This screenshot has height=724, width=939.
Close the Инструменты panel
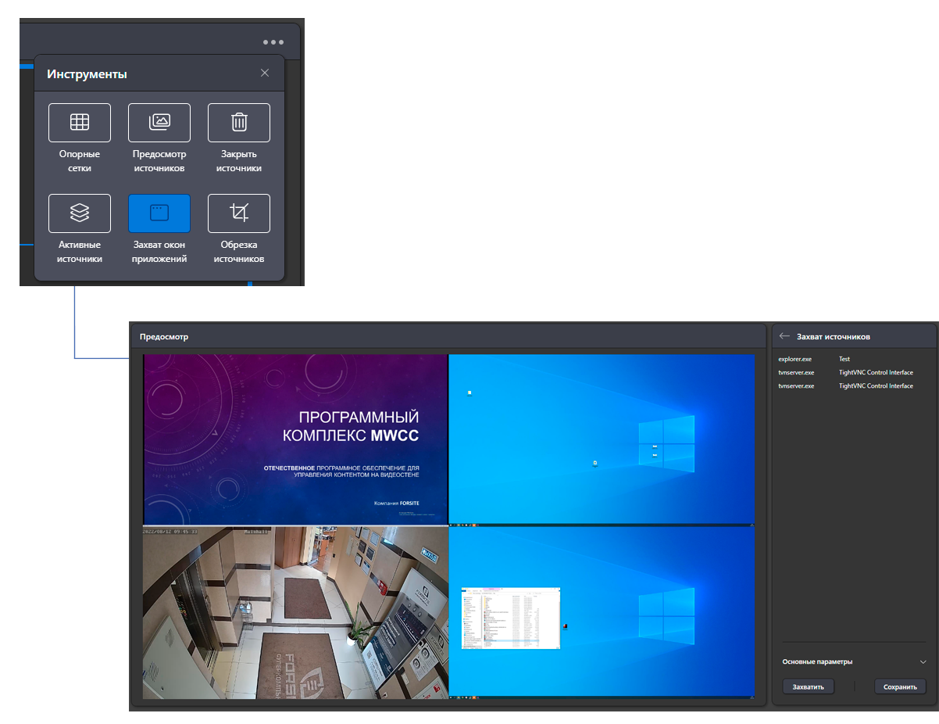(265, 73)
